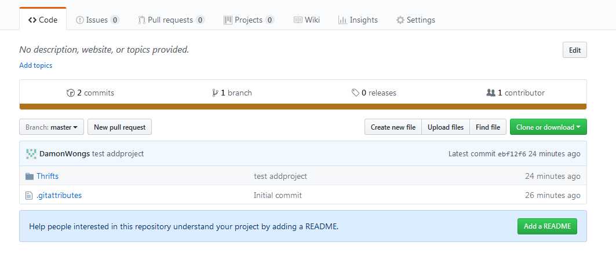Open the 1 branch list

[x=232, y=93]
